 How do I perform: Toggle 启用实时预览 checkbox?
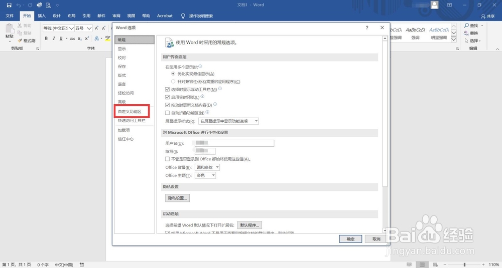(167, 97)
